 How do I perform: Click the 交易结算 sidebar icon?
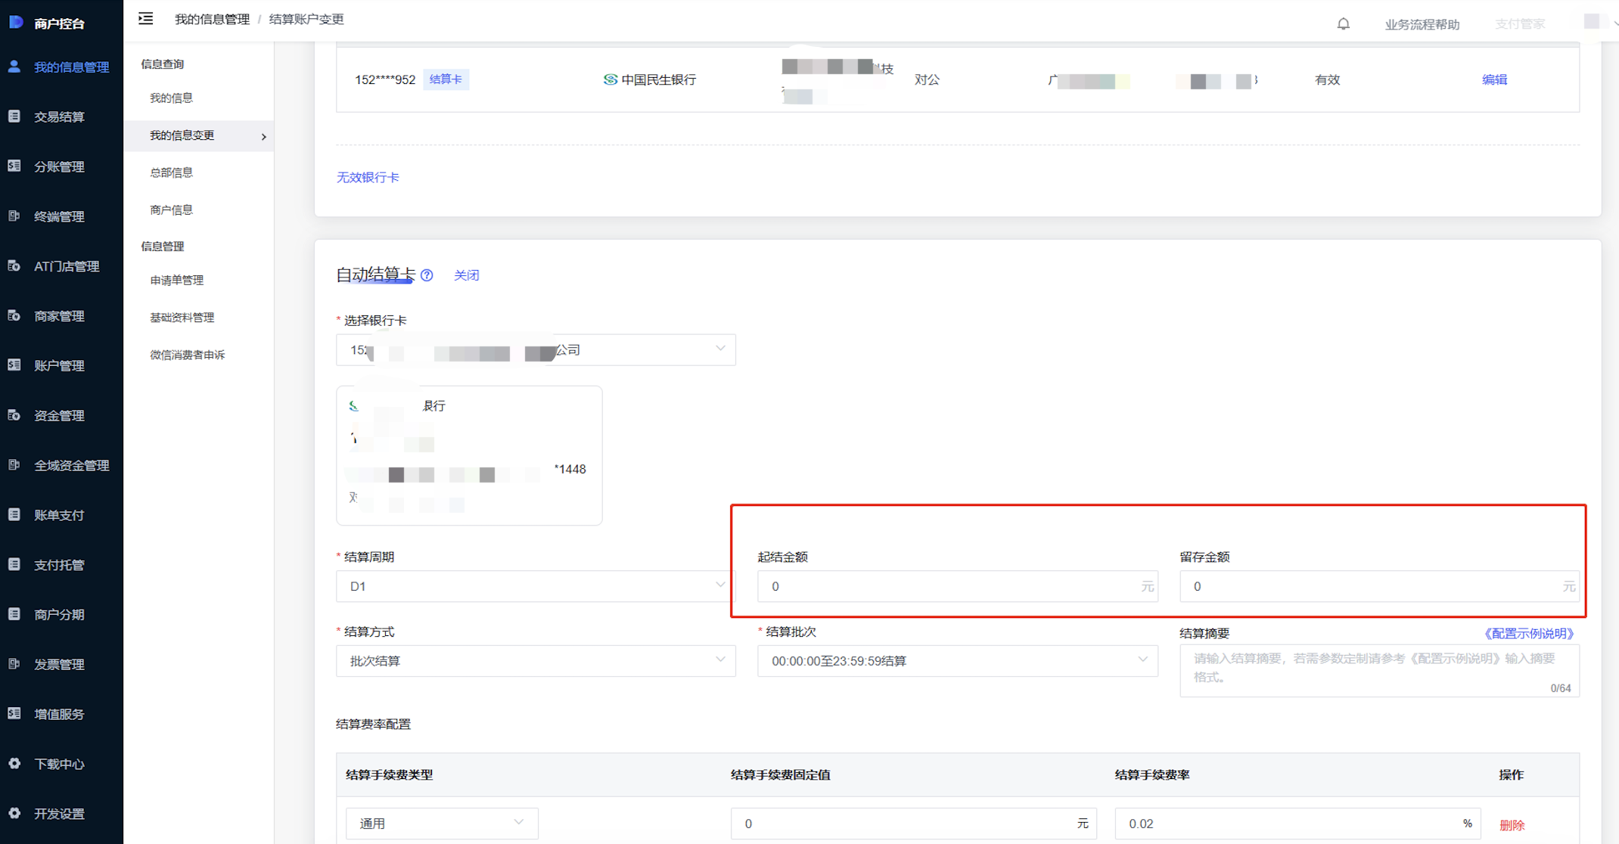pyautogui.click(x=14, y=116)
